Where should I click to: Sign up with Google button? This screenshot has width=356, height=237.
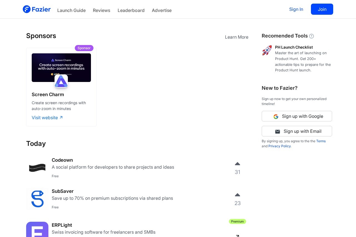tap(297, 116)
